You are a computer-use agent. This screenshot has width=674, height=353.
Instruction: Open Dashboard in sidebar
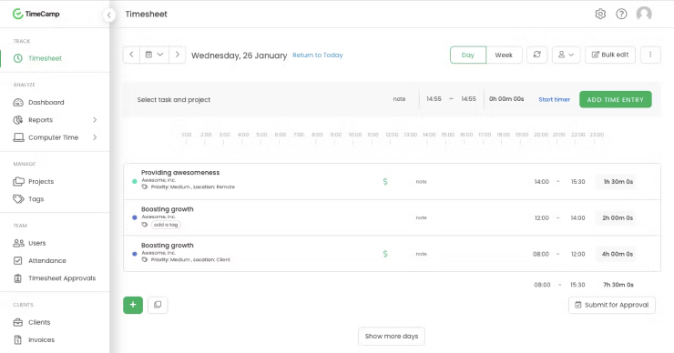(46, 102)
